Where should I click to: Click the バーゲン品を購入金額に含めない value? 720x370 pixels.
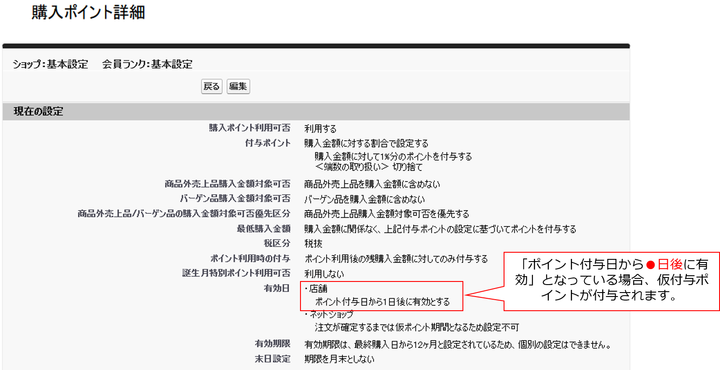[364, 199]
